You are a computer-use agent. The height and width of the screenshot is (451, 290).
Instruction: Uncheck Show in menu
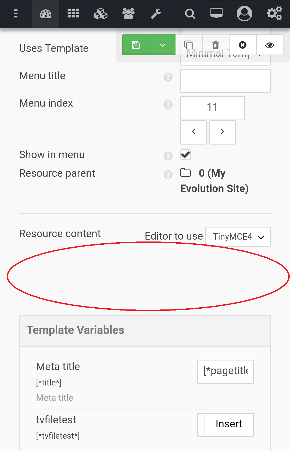coord(185,155)
